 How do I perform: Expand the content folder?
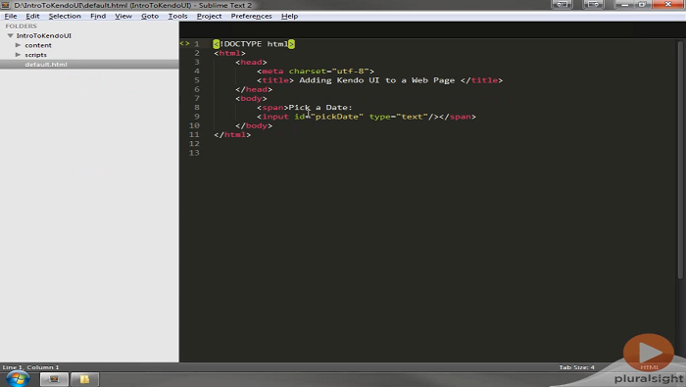coord(18,45)
